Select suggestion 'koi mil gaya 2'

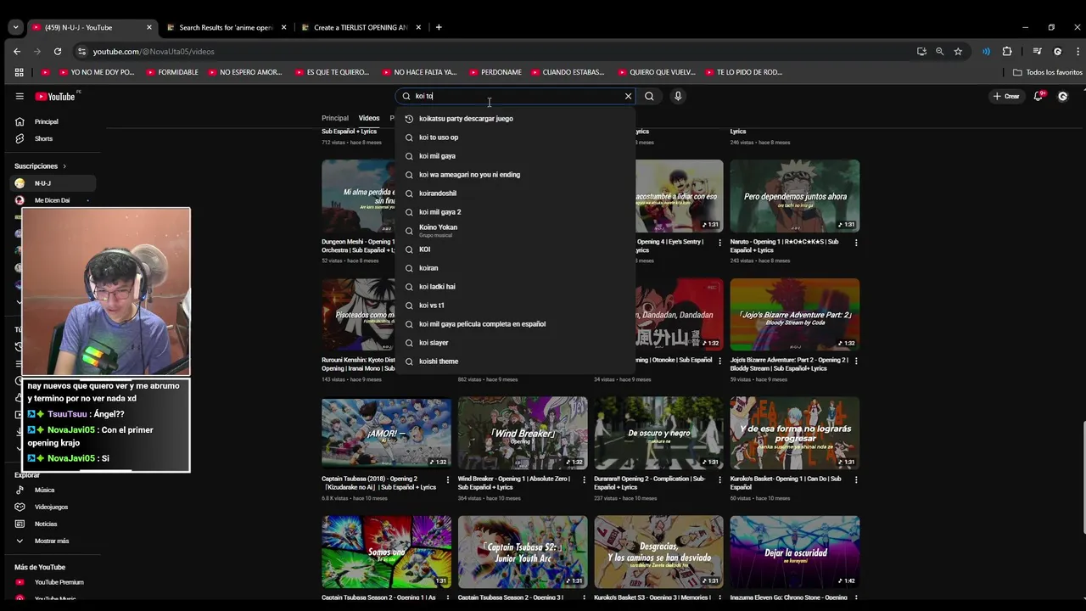pos(515,212)
